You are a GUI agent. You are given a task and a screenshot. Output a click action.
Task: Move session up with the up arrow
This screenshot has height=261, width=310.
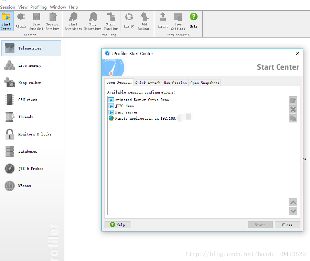click(293, 202)
